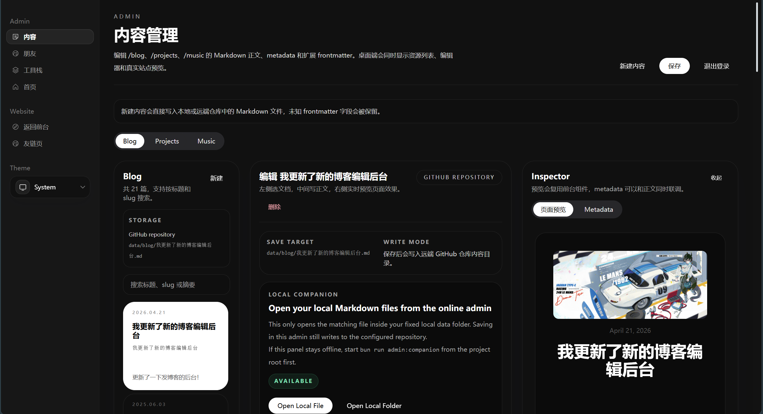The height and width of the screenshot is (414, 763).
Task: Select the 页面预览 tab in Inspector
Action: point(553,209)
